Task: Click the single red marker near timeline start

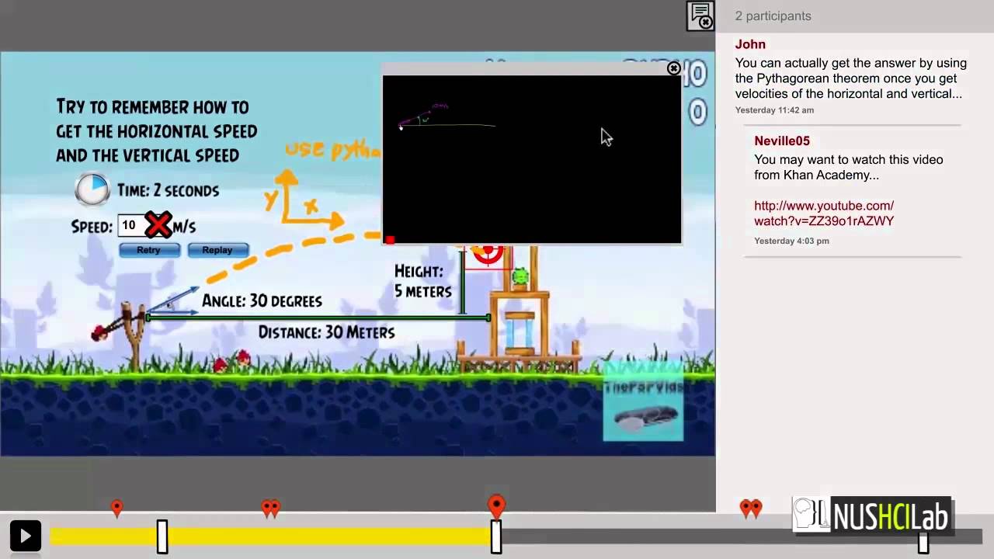Action: coord(116,509)
